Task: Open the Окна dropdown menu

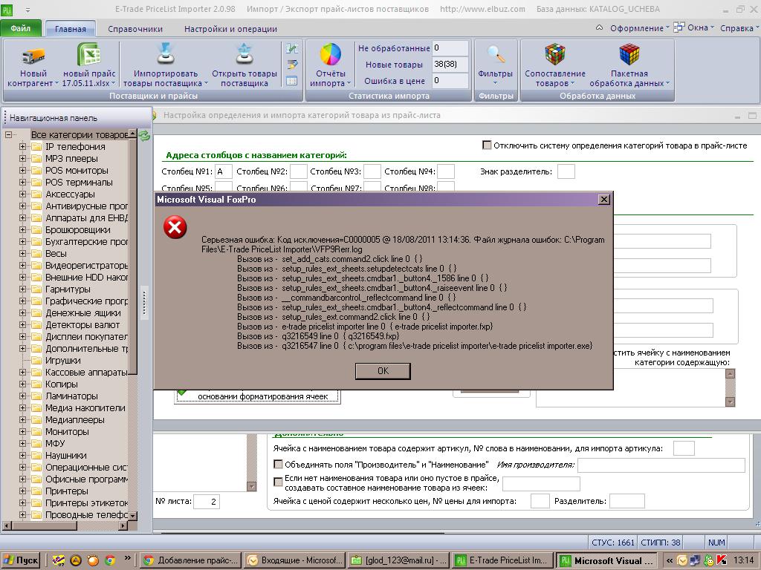Action: click(700, 27)
